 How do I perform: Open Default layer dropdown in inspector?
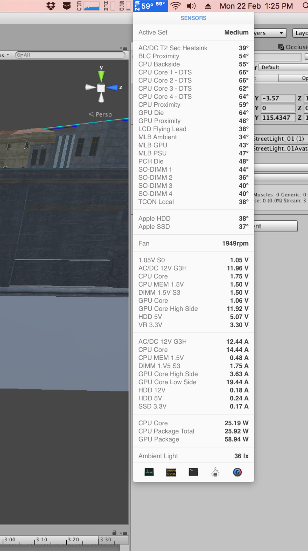pos(283,67)
